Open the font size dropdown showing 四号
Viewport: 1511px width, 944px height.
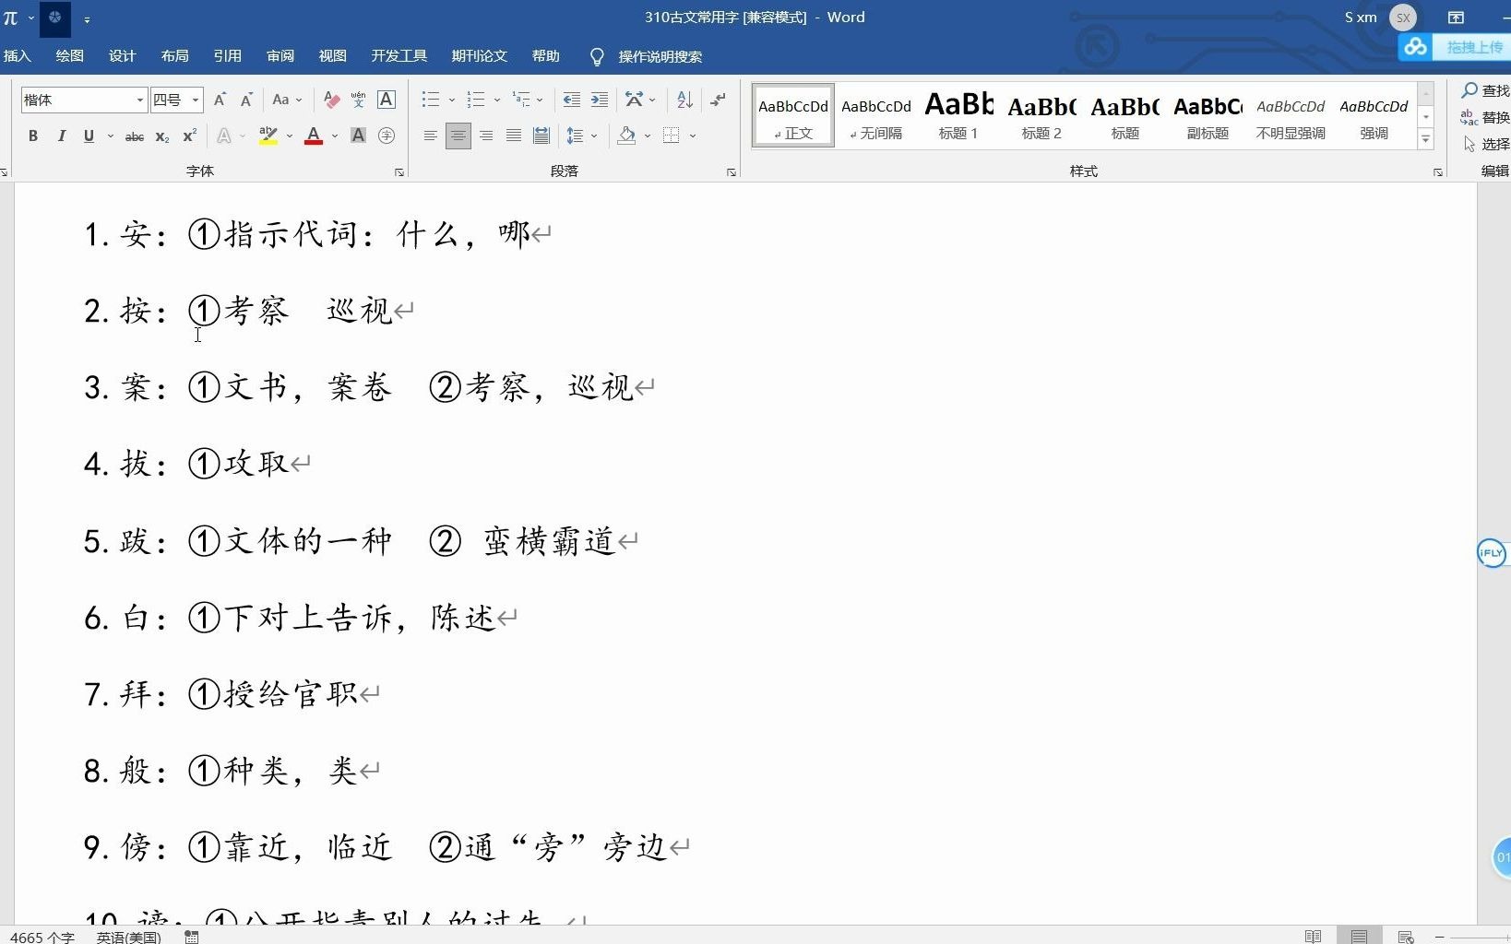point(196,100)
